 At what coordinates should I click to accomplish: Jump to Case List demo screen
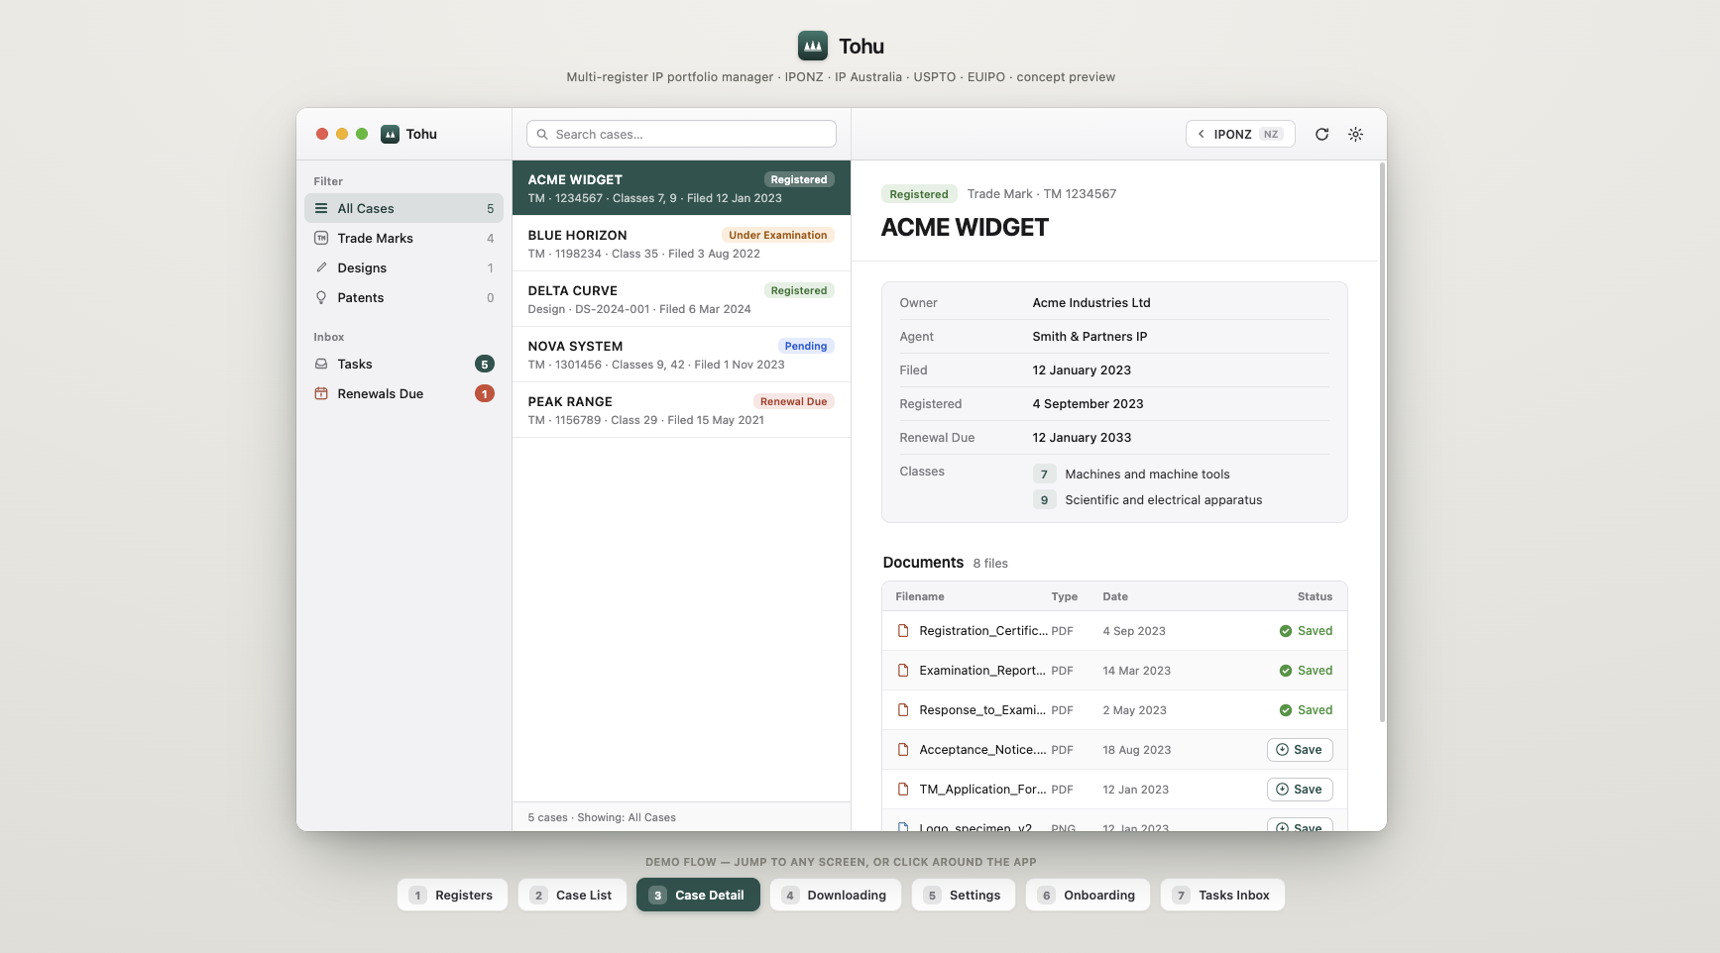pyautogui.click(x=572, y=896)
